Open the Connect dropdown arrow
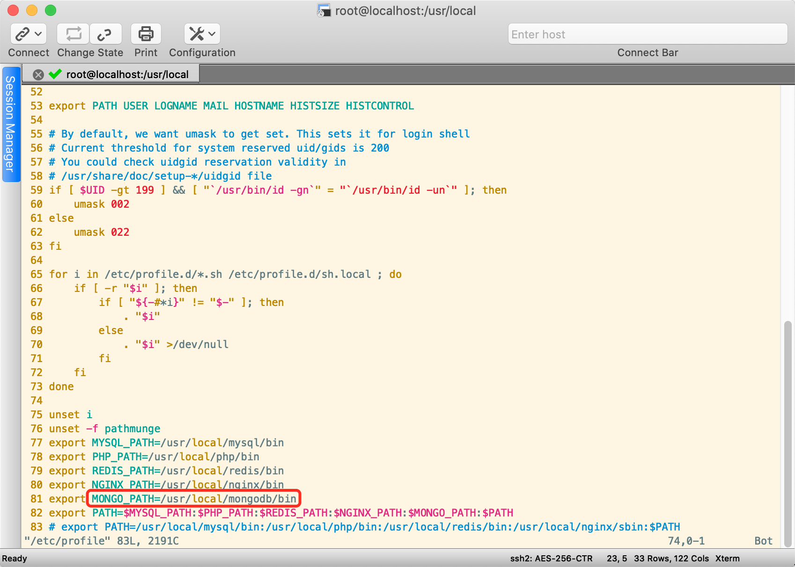The image size is (795, 567). coord(38,34)
